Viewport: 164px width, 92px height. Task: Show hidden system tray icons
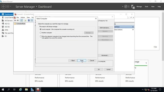tap(143, 90)
